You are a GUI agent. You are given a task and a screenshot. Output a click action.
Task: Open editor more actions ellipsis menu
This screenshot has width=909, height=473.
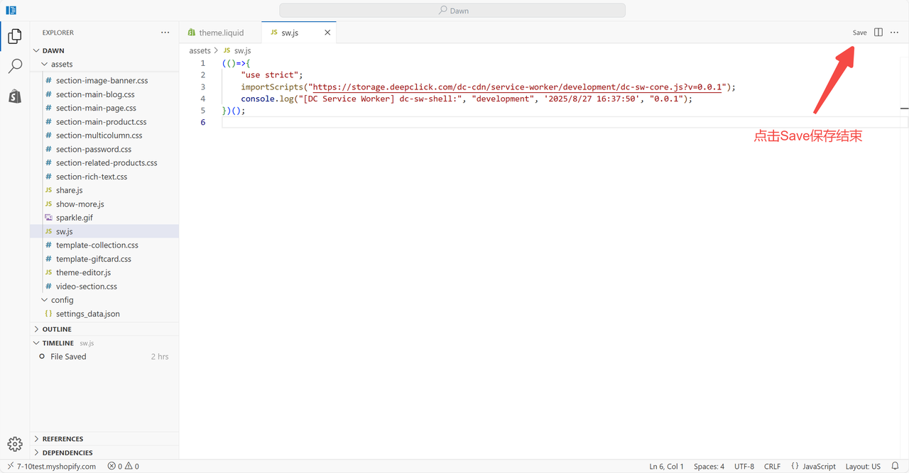tap(895, 33)
